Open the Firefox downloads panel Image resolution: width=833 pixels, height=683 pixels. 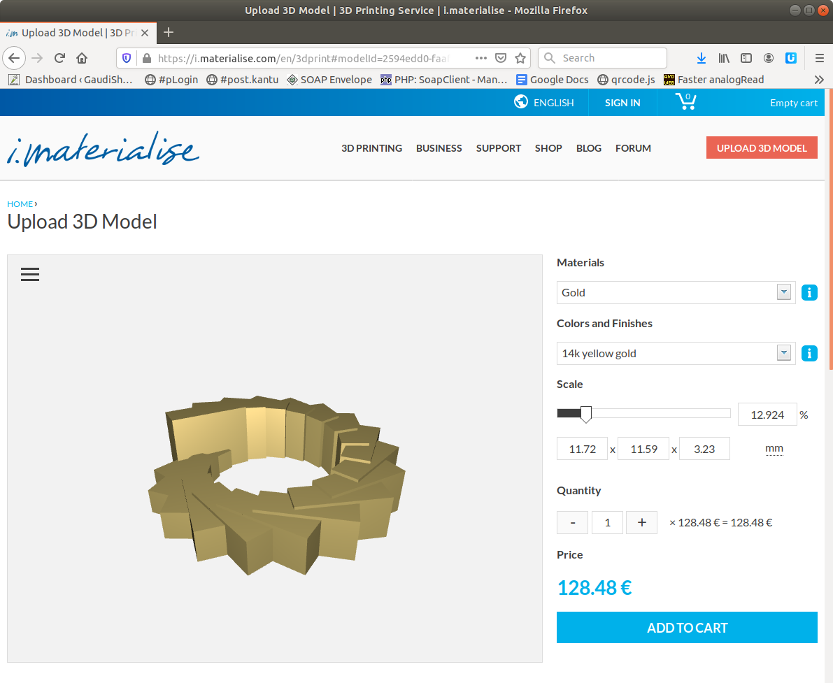tap(702, 58)
